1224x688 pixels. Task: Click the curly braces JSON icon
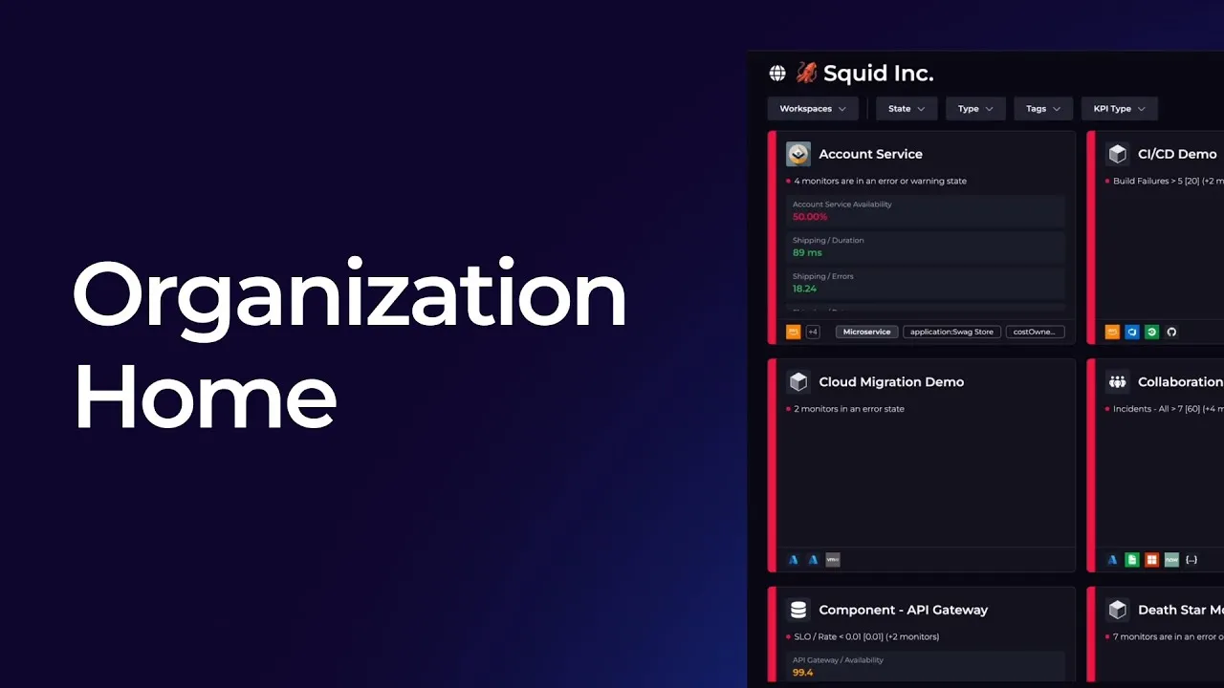[1191, 560]
